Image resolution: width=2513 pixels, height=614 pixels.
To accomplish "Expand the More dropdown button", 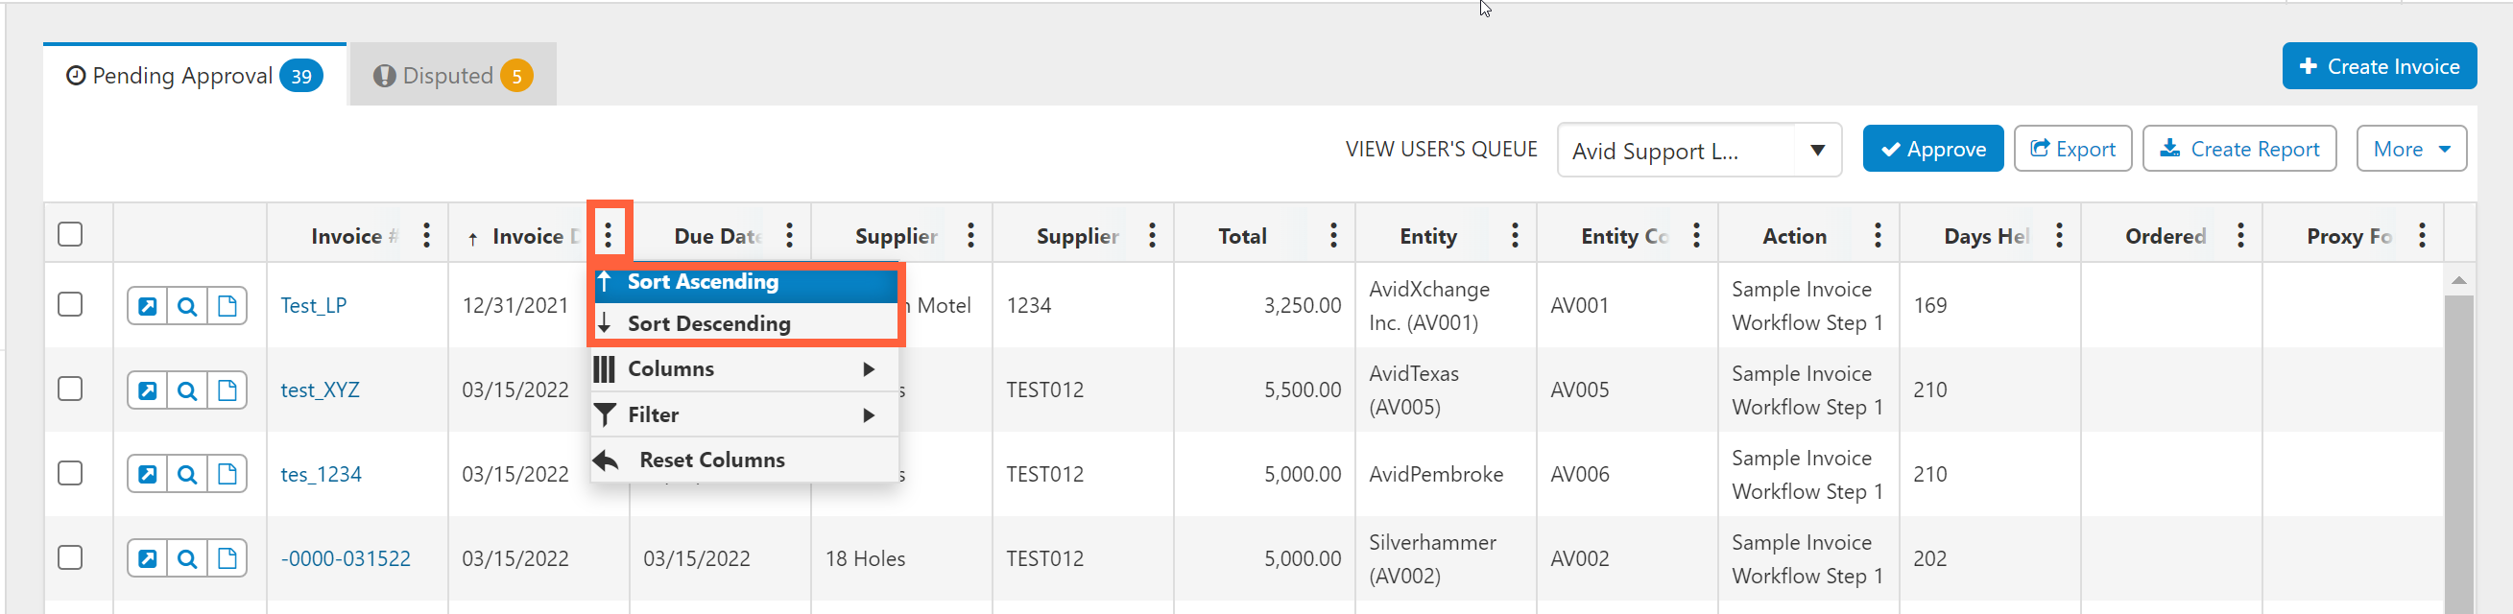I will point(2411,149).
